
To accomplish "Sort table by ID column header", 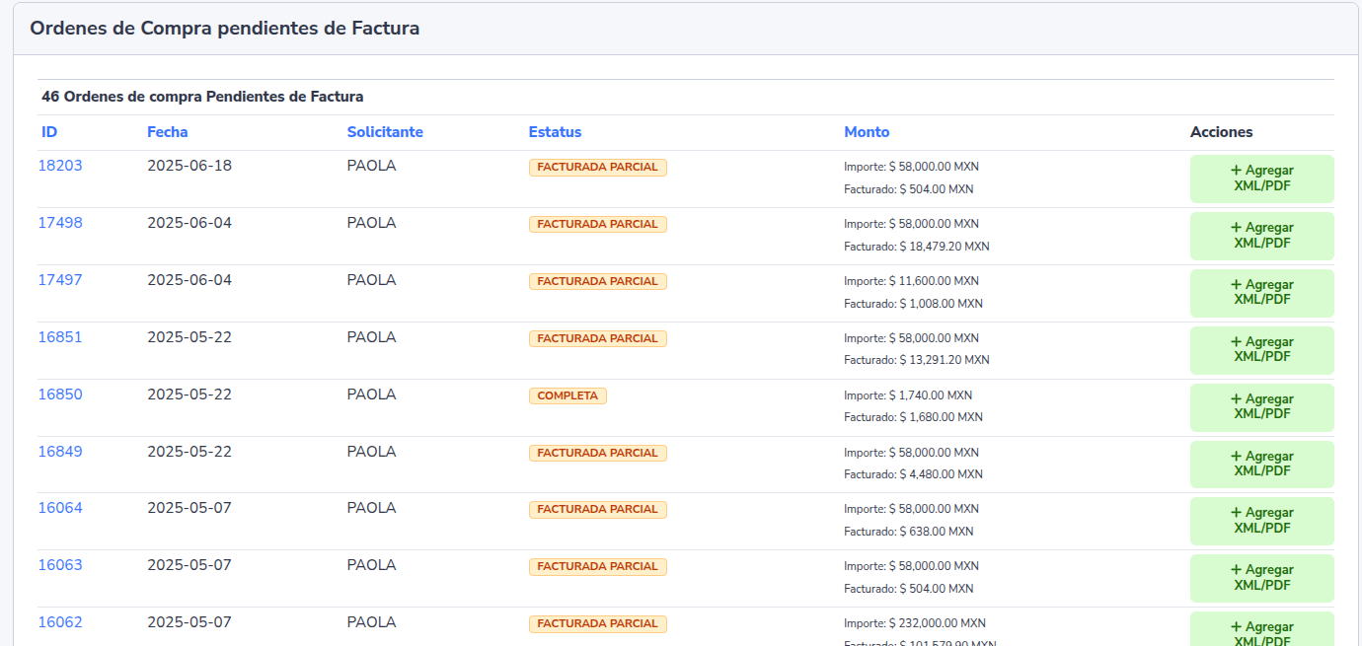I will click(49, 132).
